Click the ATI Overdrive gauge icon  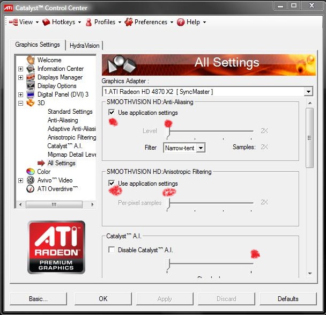pyautogui.click(x=31, y=189)
